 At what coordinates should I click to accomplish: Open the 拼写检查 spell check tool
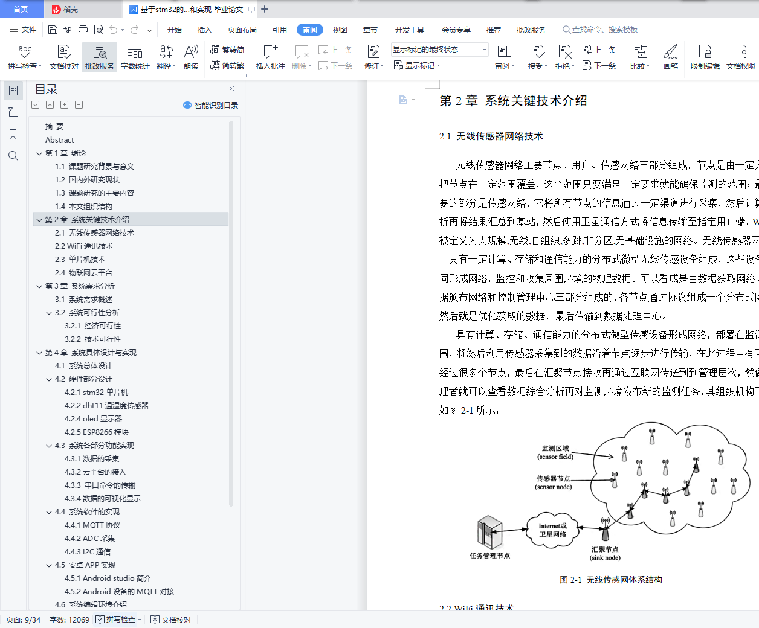coord(24,57)
